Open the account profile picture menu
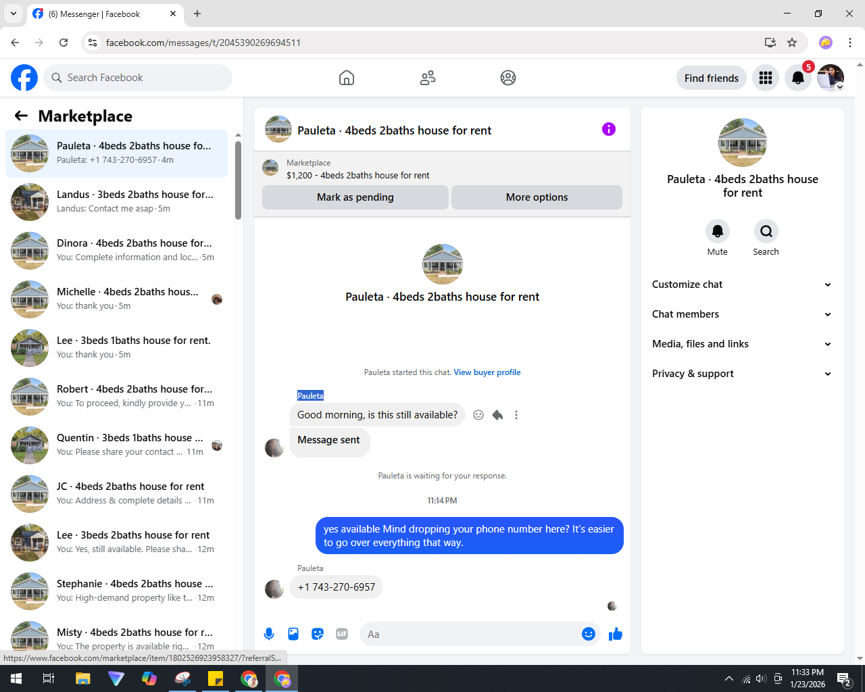This screenshot has height=692, width=865. [x=831, y=78]
